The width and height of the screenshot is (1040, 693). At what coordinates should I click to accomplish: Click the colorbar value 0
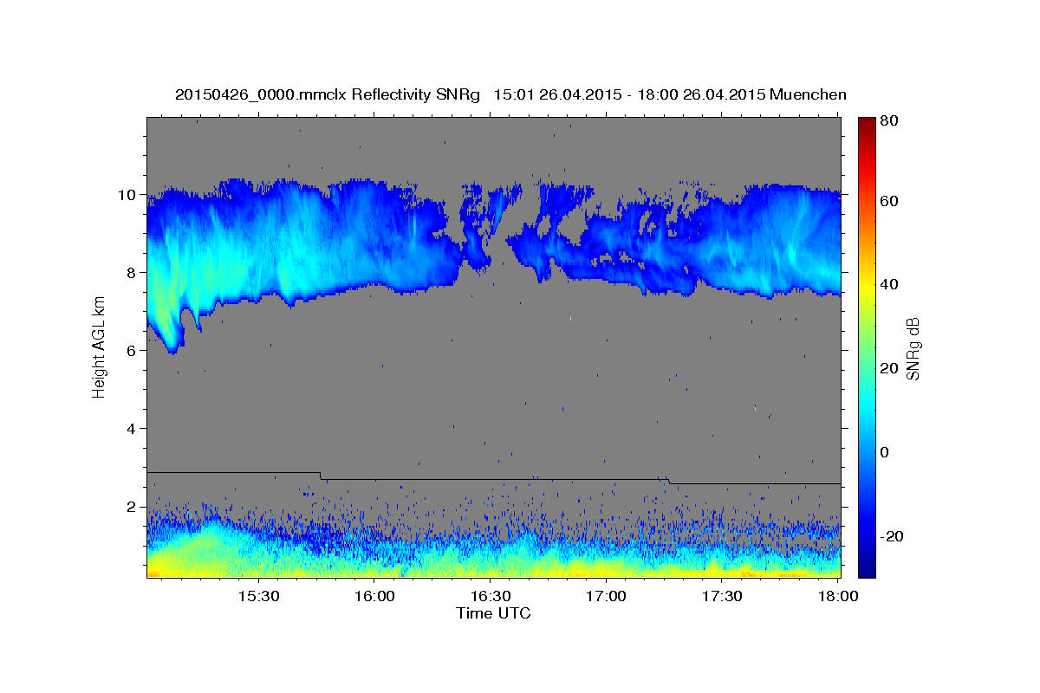tap(886, 452)
